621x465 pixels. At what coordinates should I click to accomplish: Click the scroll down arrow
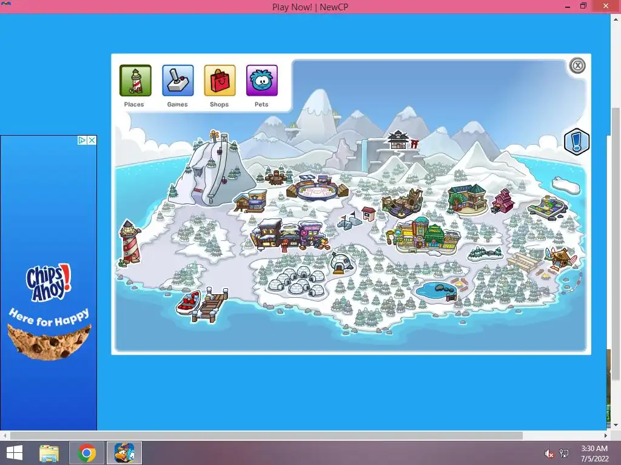[x=616, y=425]
